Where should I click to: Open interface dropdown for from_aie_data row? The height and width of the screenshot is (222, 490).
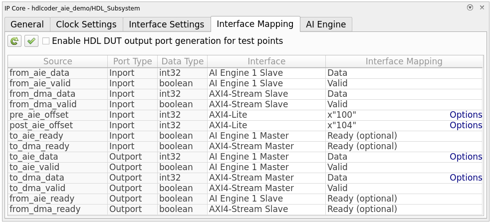(x=266, y=73)
